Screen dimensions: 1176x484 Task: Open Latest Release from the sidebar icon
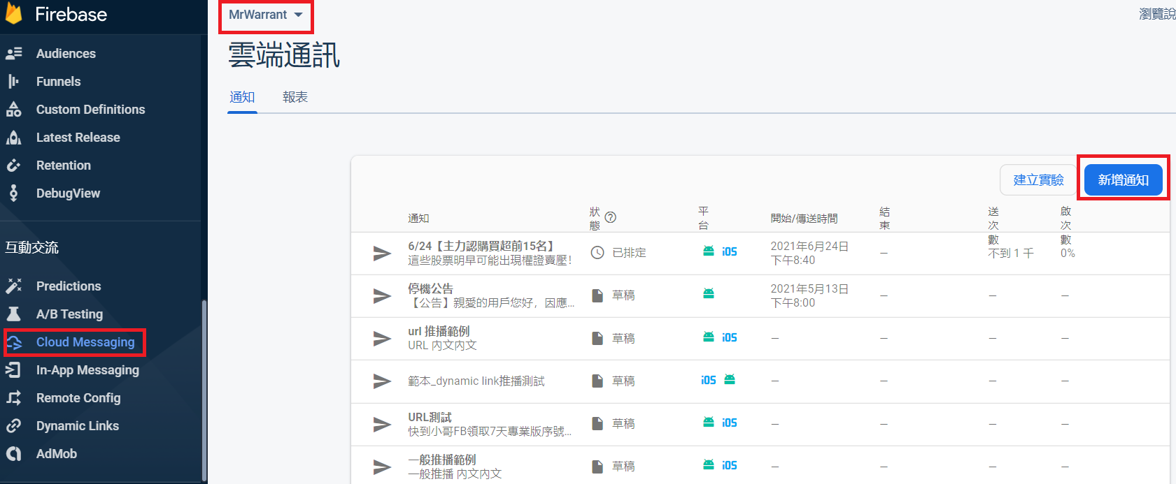[x=14, y=138]
